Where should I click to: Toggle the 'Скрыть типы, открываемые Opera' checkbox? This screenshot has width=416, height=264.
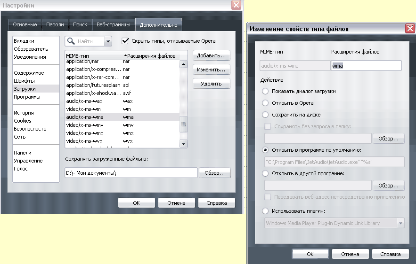(125, 41)
